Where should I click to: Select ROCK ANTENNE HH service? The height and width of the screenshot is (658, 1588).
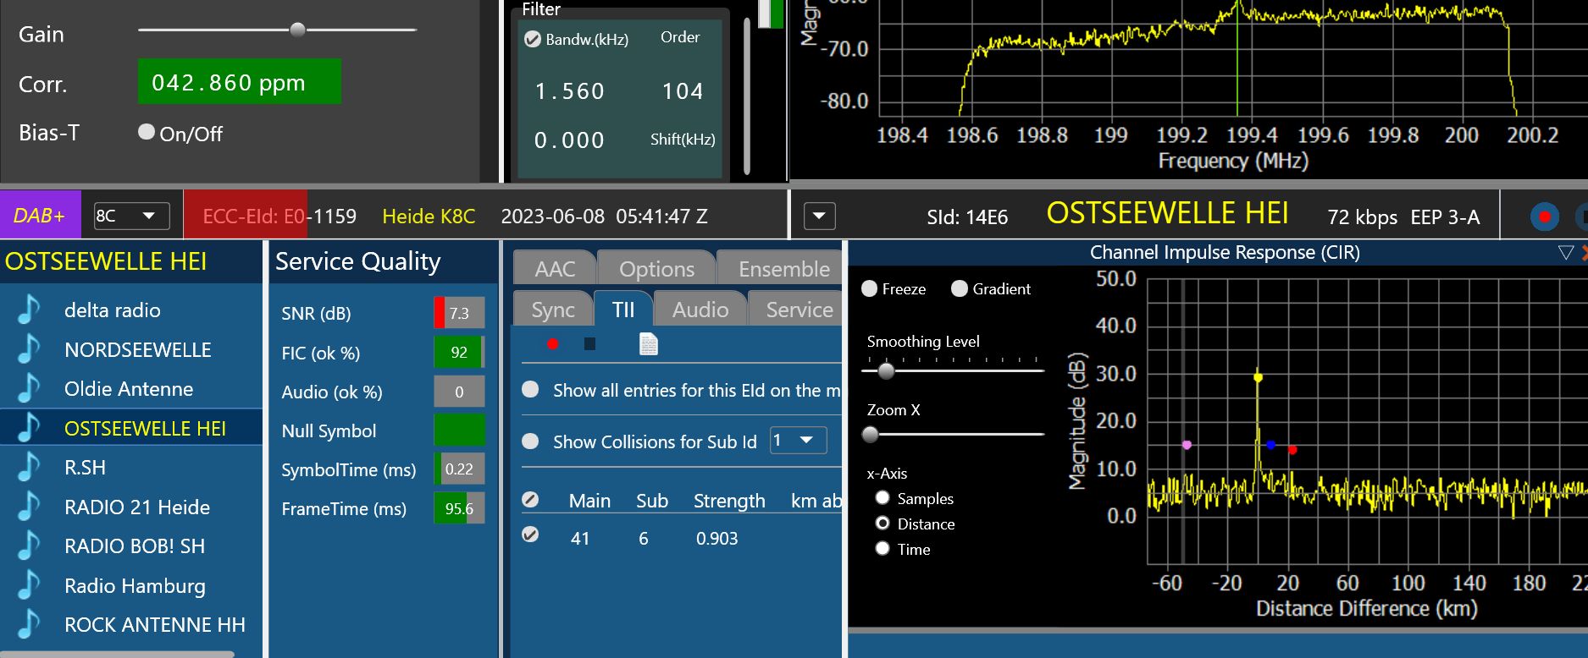154,625
